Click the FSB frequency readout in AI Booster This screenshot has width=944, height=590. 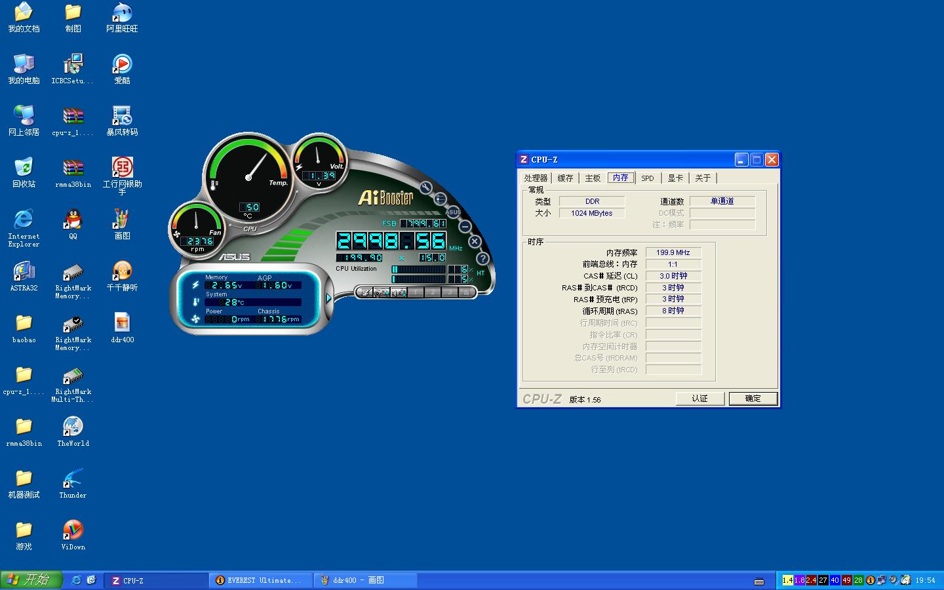click(x=423, y=224)
